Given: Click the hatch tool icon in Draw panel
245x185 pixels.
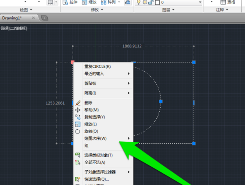Looking at the screenshot, I should tap(51, 2).
